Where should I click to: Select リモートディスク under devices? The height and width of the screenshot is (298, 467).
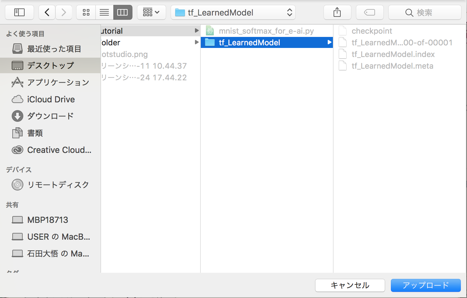(50, 185)
